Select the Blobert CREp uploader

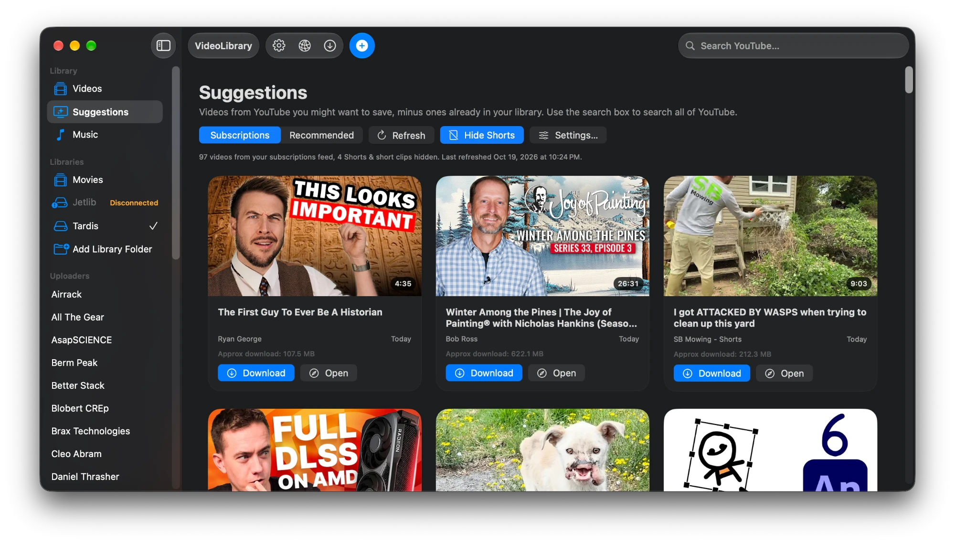(80, 408)
